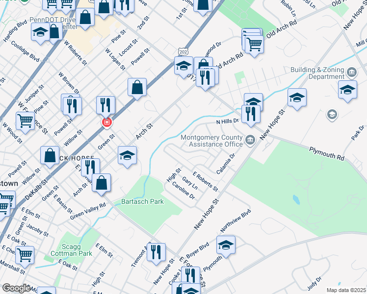Click the Bartasch Park label

pyautogui.click(x=143, y=201)
